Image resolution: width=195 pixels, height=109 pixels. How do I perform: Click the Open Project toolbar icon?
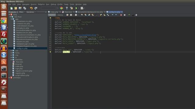(x=20, y=8)
